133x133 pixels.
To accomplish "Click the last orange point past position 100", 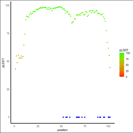I will pos(110,68).
